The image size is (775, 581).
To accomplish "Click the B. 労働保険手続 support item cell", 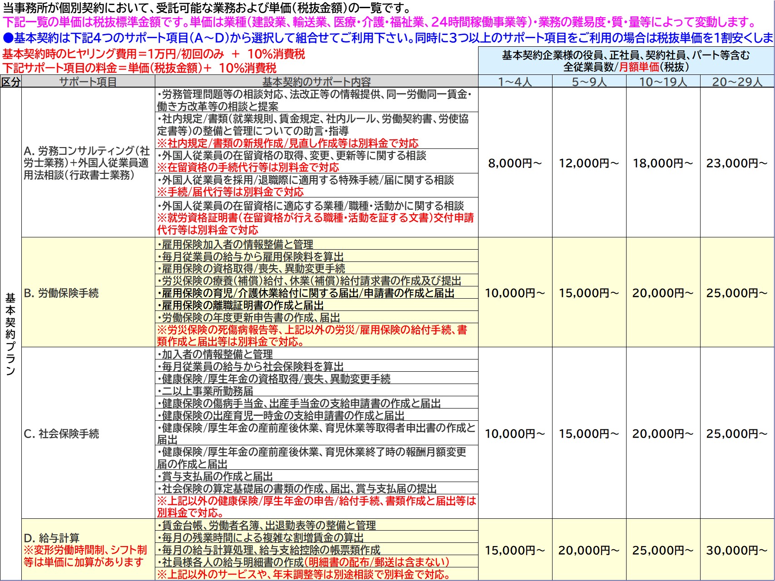I will [61, 293].
